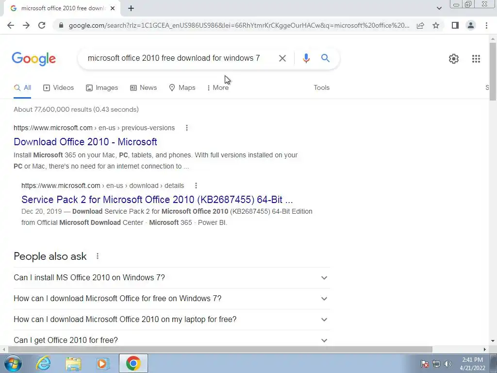The width and height of the screenshot is (497, 373).
Task: Click the browser Forward arrow
Action: (x=26, y=25)
